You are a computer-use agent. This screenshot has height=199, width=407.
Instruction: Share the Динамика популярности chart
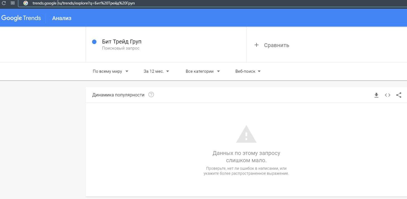coord(399,95)
